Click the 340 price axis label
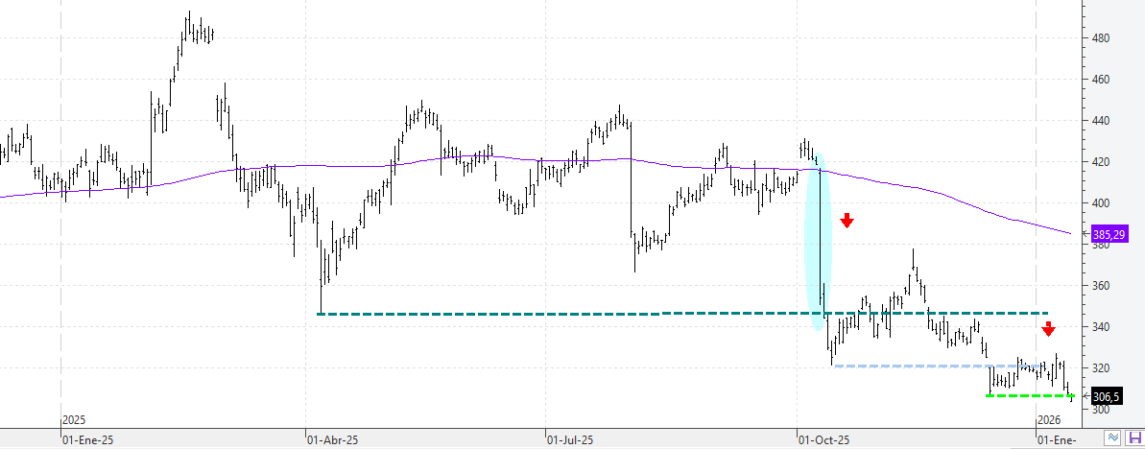The height and width of the screenshot is (449, 1145). click(1100, 327)
